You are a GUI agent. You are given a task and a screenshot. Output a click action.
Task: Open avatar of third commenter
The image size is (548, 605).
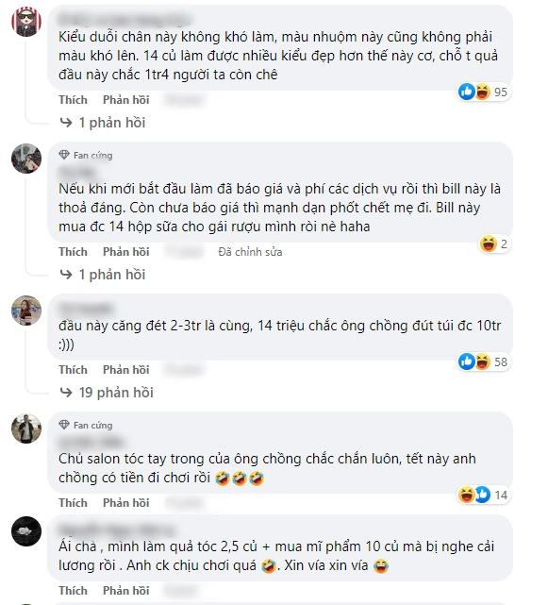pos(26,311)
